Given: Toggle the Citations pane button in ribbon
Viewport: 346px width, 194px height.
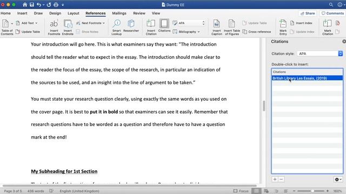Looking at the screenshot, I should pyautogui.click(x=164, y=26).
